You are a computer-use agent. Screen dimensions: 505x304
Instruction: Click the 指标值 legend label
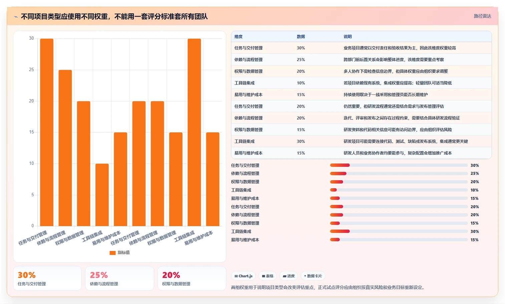(x=123, y=253)
